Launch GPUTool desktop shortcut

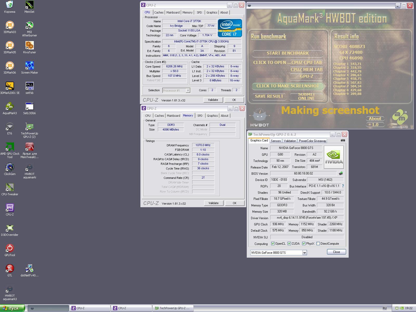point(10,250)
